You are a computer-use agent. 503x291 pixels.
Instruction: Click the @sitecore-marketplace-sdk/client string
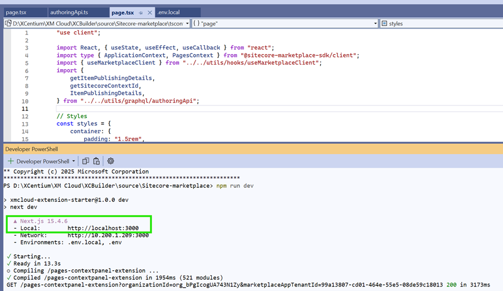(299, 55)
